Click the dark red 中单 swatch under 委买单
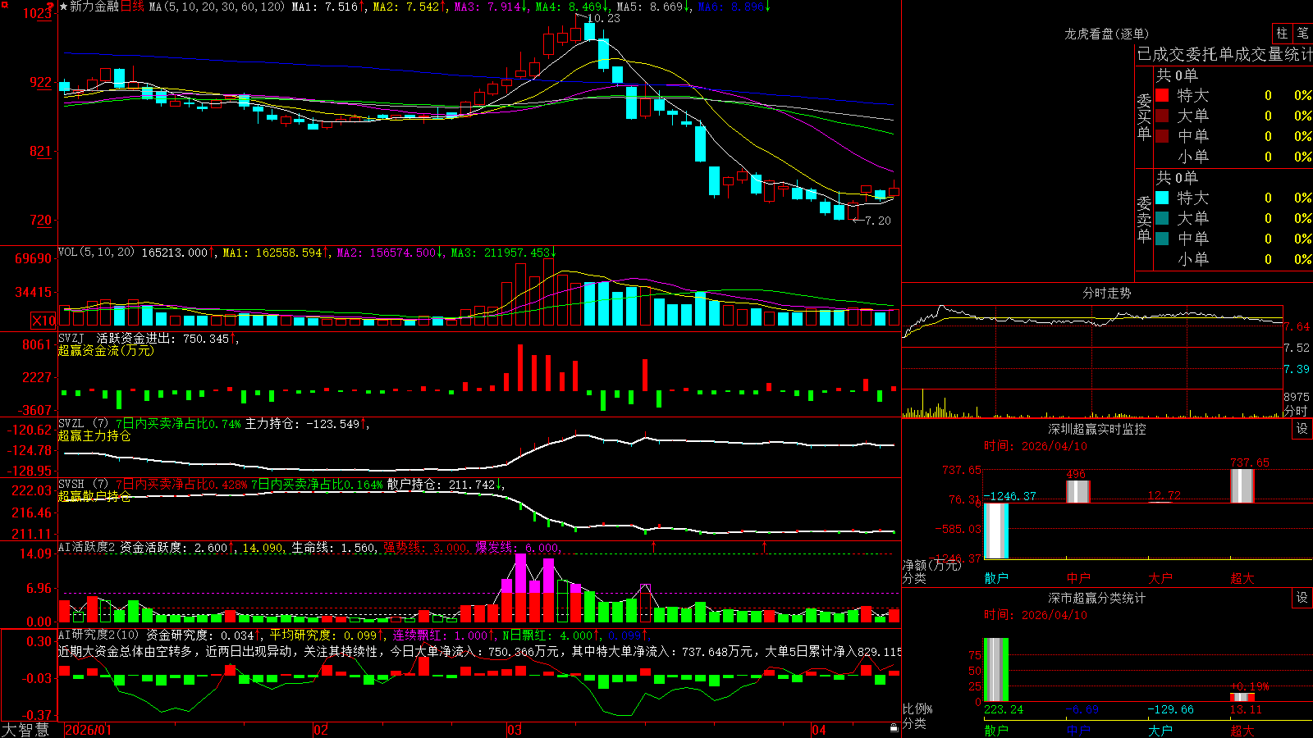Viewport: 1313px width, 738px height. coord(1162,136)
